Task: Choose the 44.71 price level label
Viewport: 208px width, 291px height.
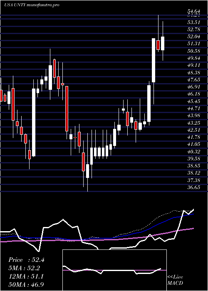Action: coord(194,108)
